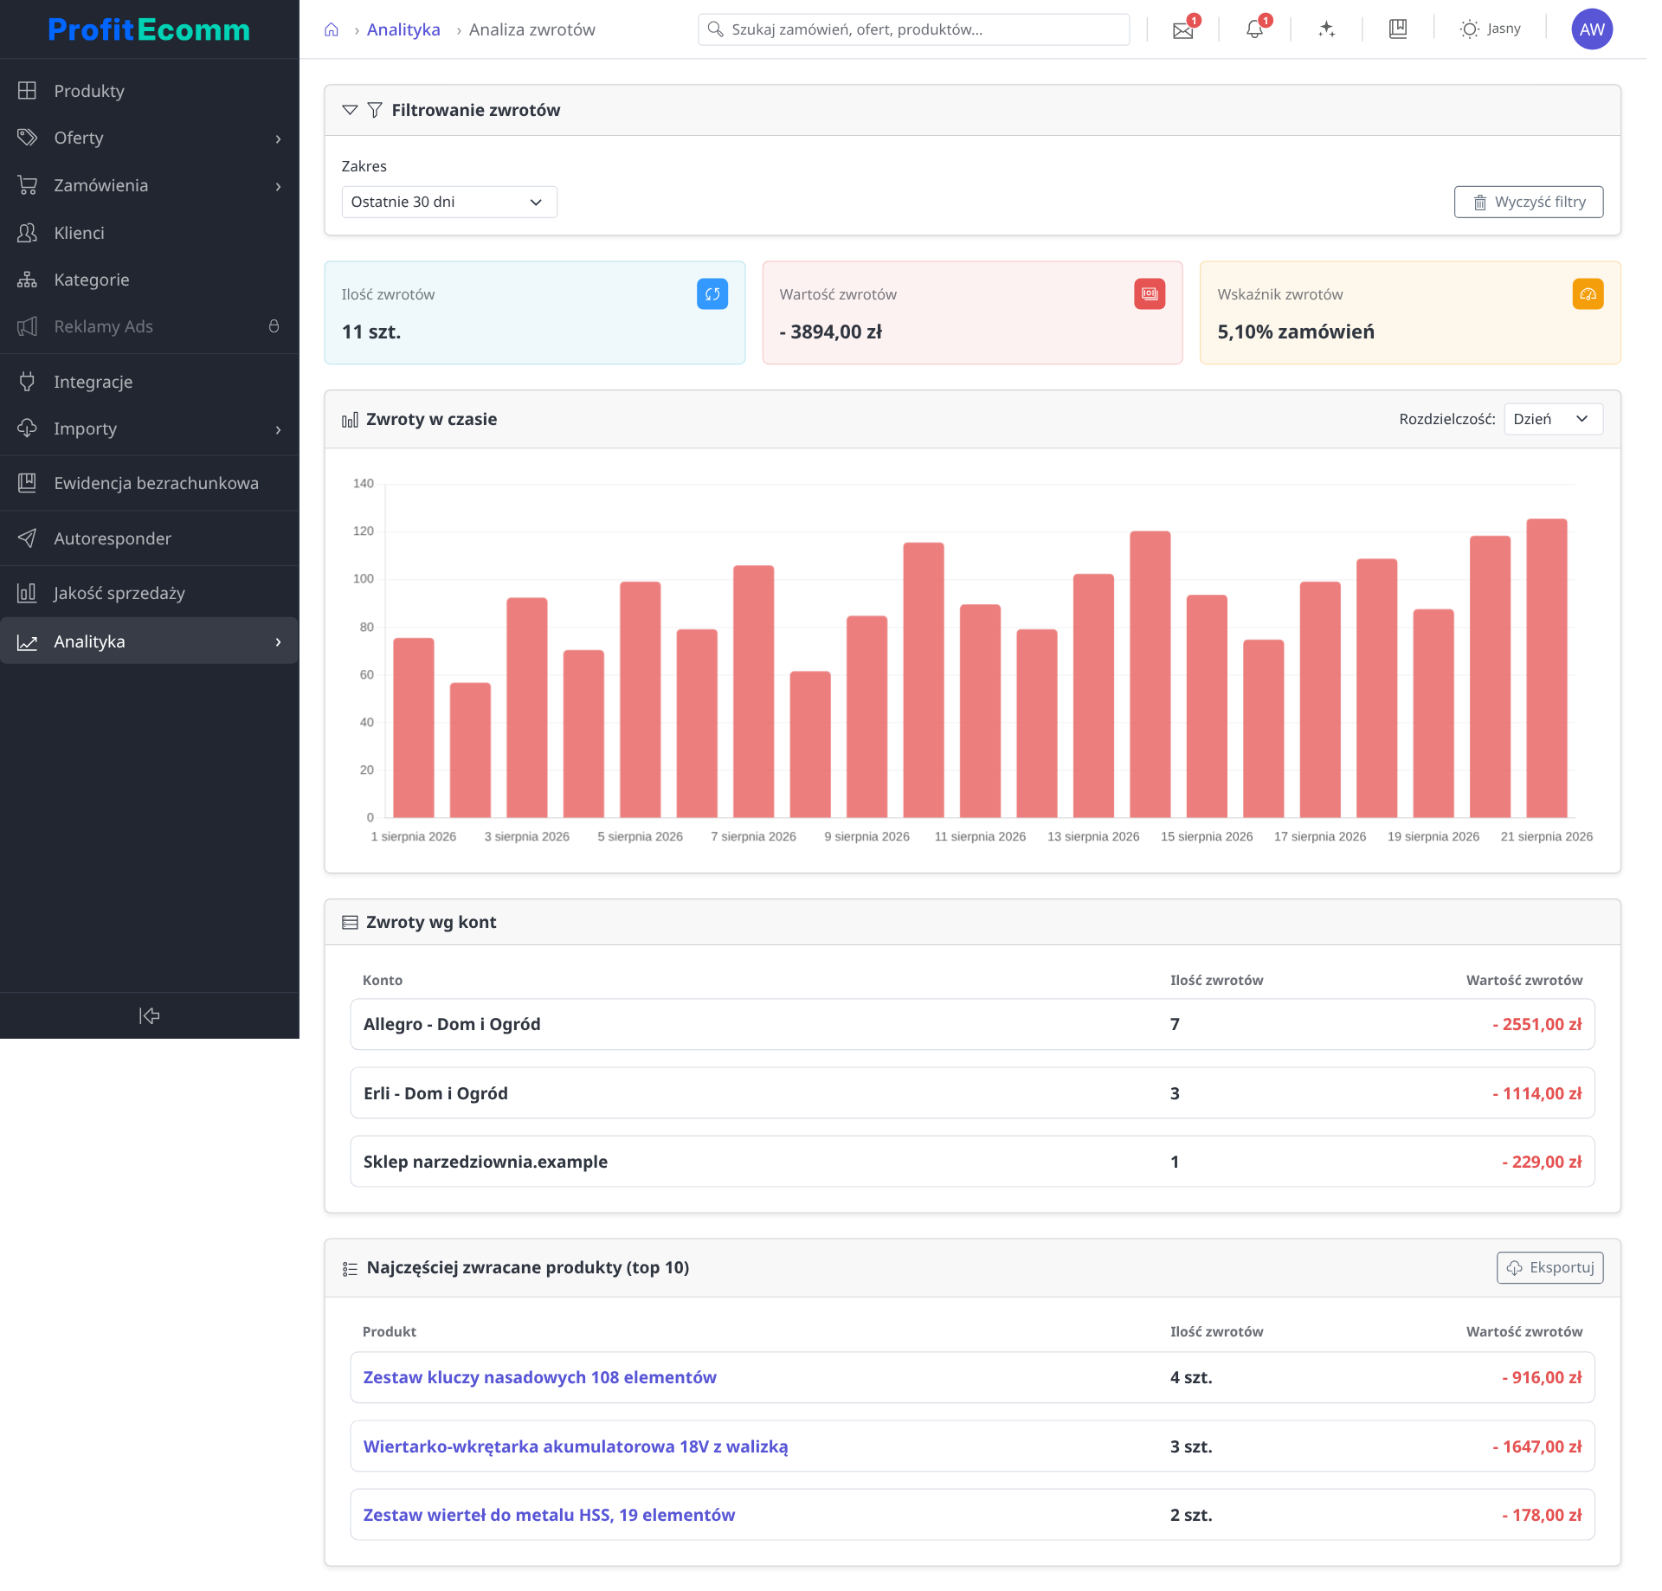Image resolution: width=1662 pixels, height=1591 pixels.
Task: Click the Allegro - Dom i Ogród row
Action: 972,1024
